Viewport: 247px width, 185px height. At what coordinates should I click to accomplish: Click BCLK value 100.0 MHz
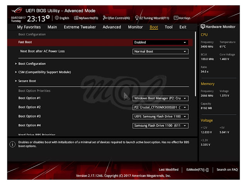point(207,59)
